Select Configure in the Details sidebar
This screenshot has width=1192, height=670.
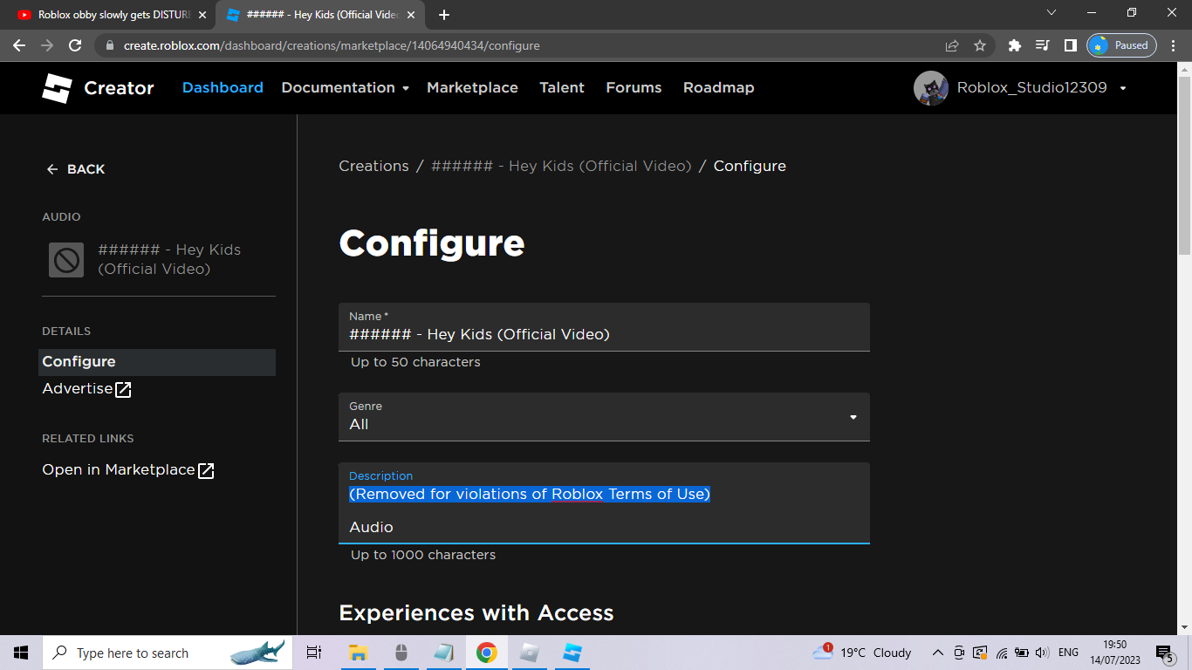pyautogui.click(x=157, y=362)
